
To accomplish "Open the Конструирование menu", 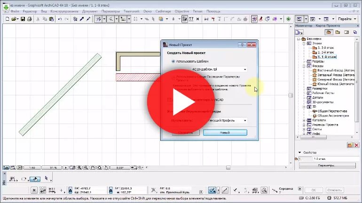I will tap(64, 11).
